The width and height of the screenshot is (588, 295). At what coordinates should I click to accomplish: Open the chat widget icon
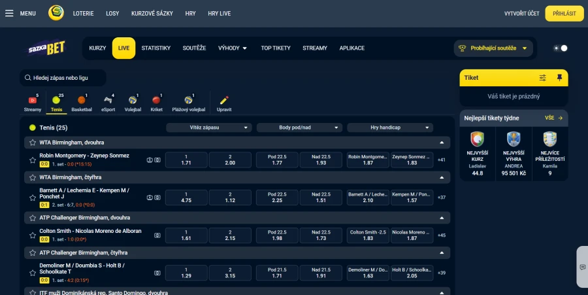pyautogui.click(x=582, y=268)
